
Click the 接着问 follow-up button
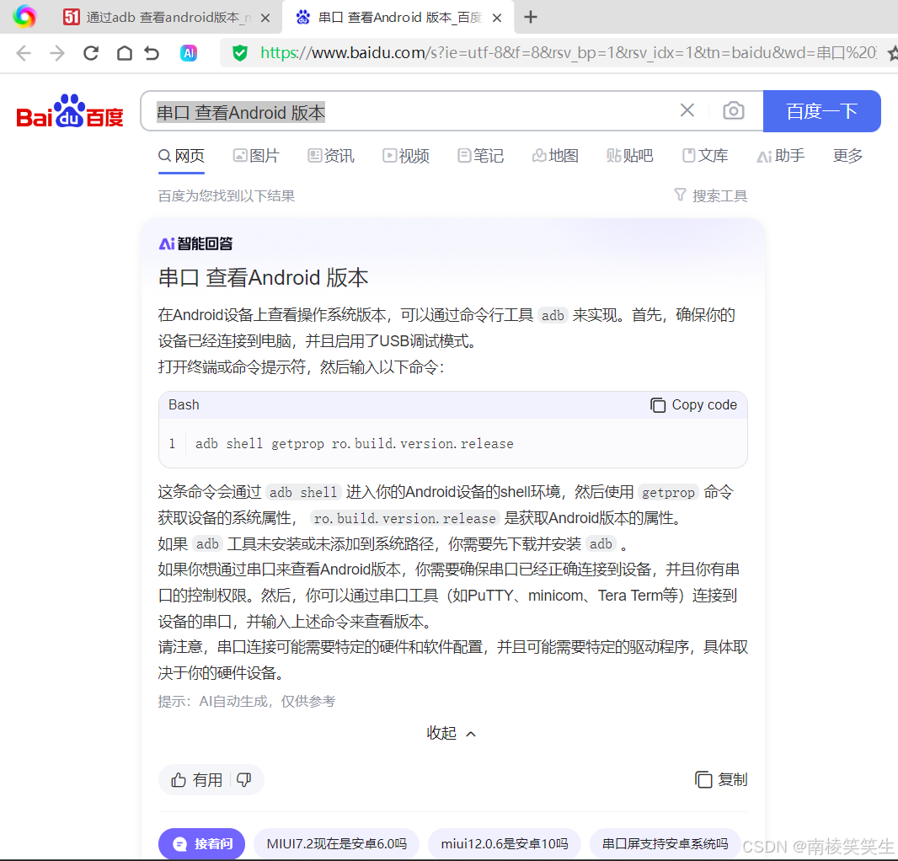[x=201, y=844]
